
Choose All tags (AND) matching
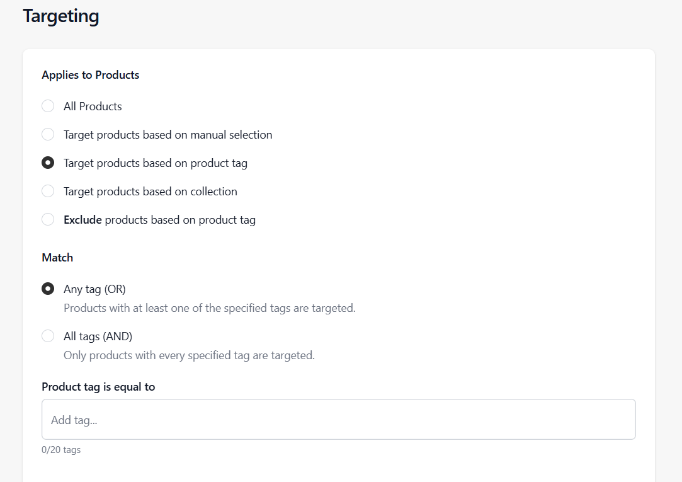[48, 336]
